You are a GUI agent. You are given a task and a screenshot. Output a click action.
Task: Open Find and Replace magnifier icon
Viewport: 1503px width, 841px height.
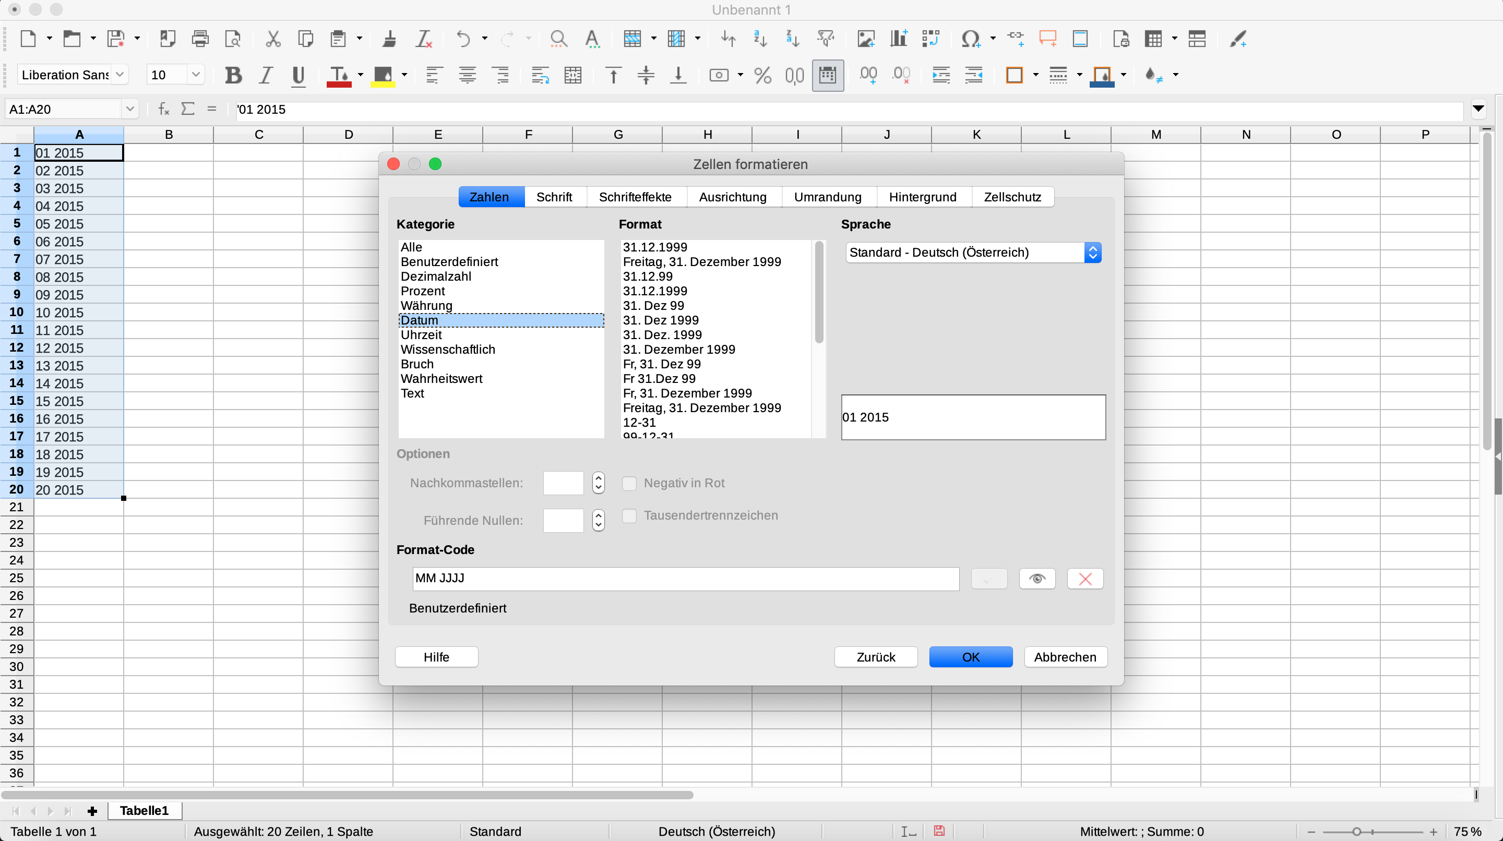pos(558,39)
